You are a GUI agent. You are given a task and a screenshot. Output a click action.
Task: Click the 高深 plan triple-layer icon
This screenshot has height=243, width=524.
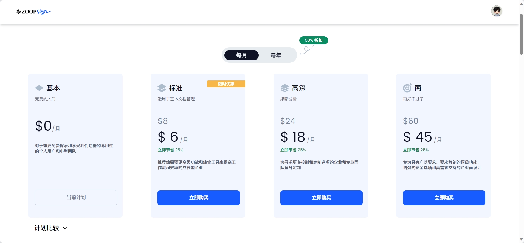285,88
